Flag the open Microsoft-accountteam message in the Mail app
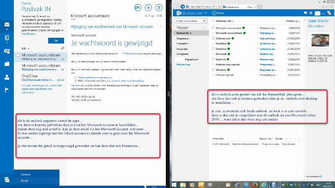Viewport: 335px width, 188px height. pos(161,27)
